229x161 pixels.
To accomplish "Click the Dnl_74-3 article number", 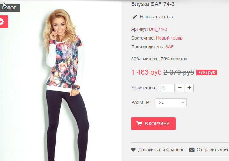I will click(158, 29).
